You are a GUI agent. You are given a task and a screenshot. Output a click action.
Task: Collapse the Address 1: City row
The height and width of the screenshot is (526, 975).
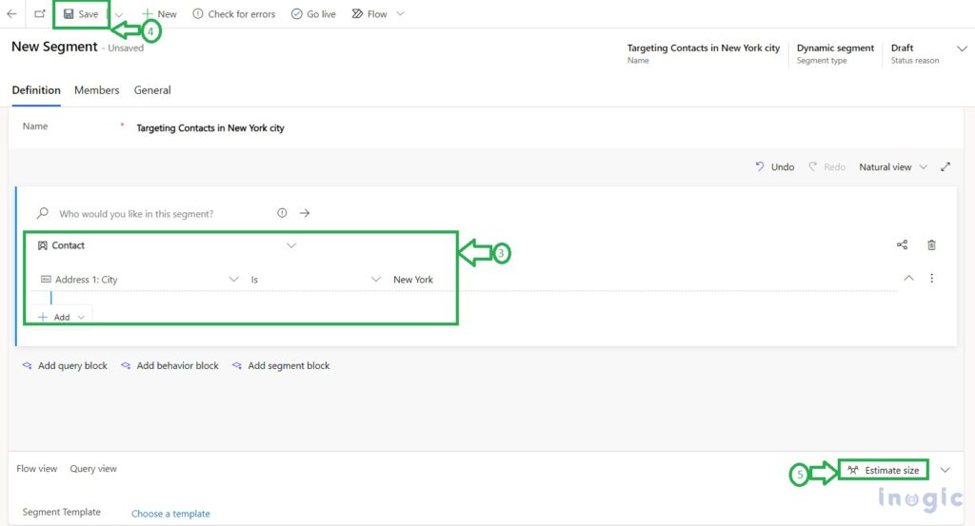(908, 279)
